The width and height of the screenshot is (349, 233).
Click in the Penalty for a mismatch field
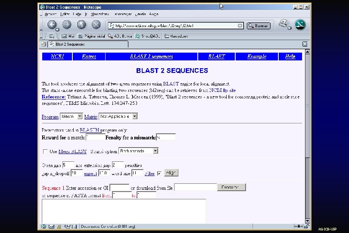(x=166, y=137)
